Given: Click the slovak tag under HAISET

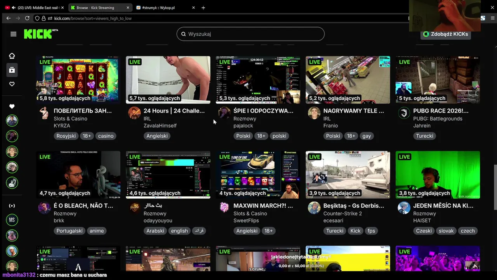Looking at the screenshot, I should (x=446, y=231).
